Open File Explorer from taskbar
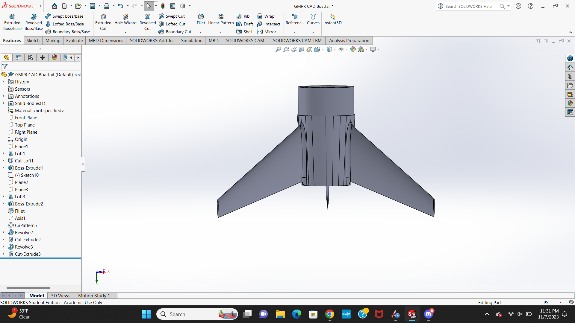 [x=280, y=314]
